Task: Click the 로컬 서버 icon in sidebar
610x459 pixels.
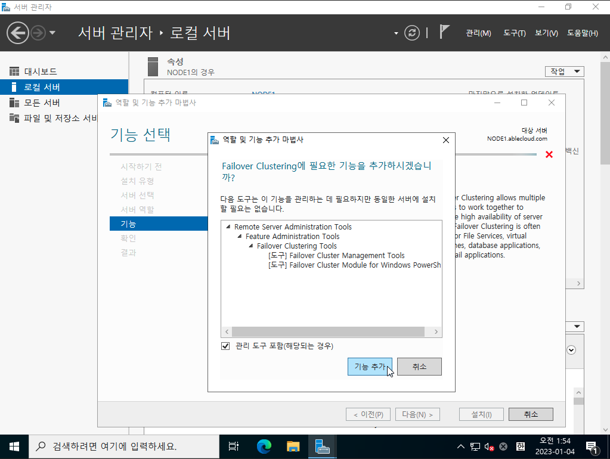Action: click(x=14, y=87)
